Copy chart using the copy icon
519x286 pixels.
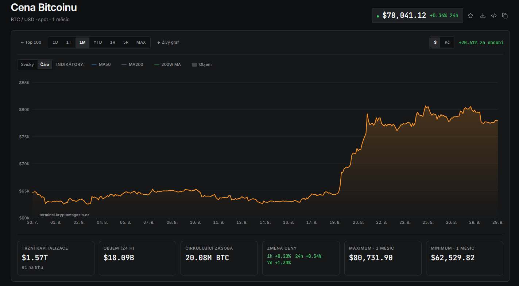coord(505,16)
